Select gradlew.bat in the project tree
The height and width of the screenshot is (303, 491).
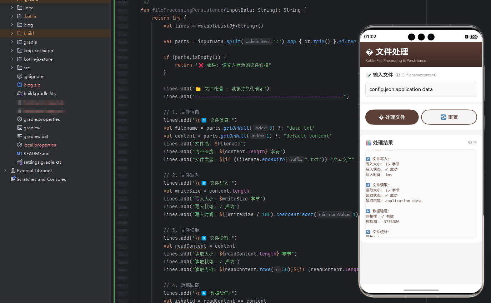pyautogui.click(x=36, y=136)
